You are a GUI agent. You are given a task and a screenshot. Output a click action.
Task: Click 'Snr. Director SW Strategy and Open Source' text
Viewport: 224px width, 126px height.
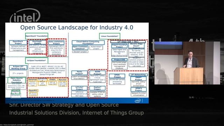click(x=64, y=105)
